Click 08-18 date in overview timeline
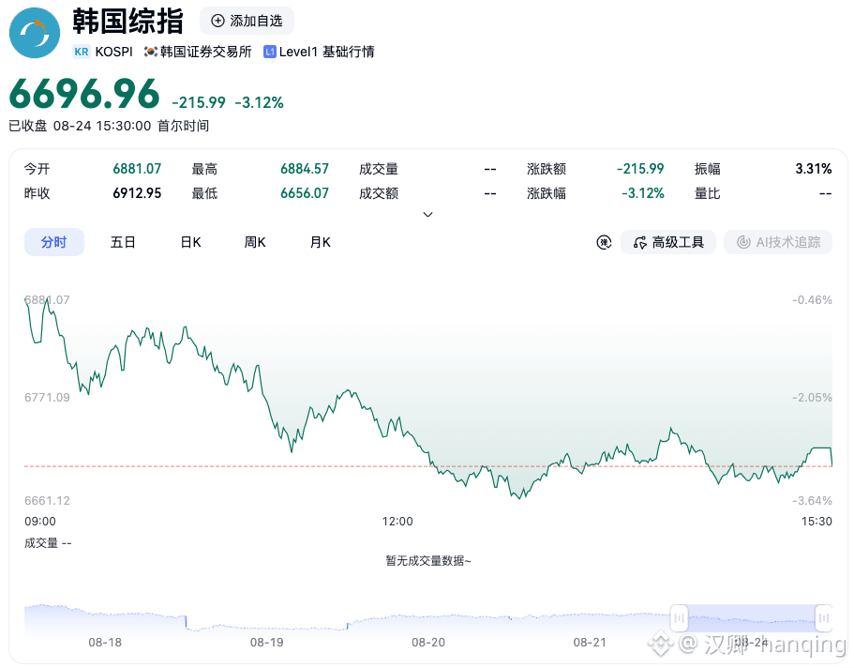Image resolution: width=854 pixels, height=668 pixels. (105, 643)
